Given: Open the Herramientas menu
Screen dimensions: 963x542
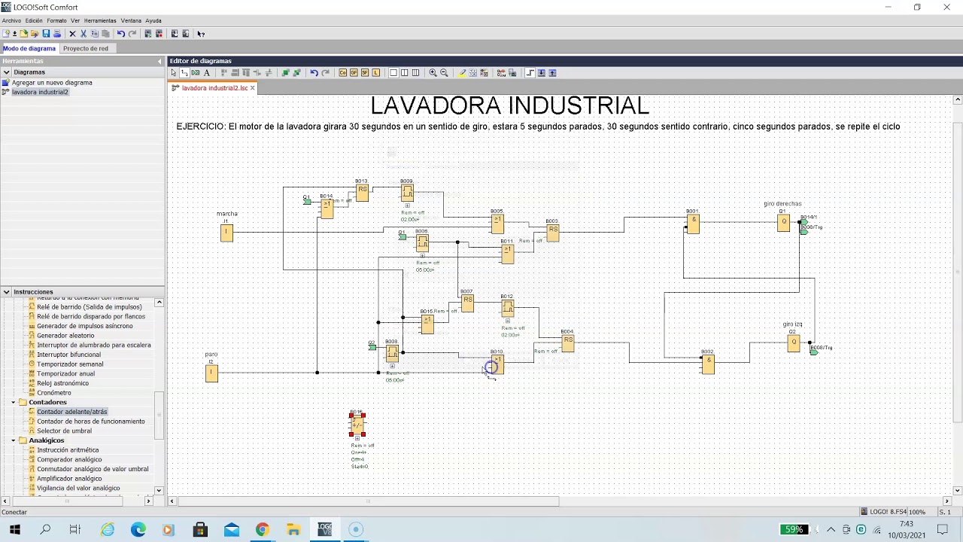Looking at the screenshot, I should pyautogui.click(x=100, y=20).
